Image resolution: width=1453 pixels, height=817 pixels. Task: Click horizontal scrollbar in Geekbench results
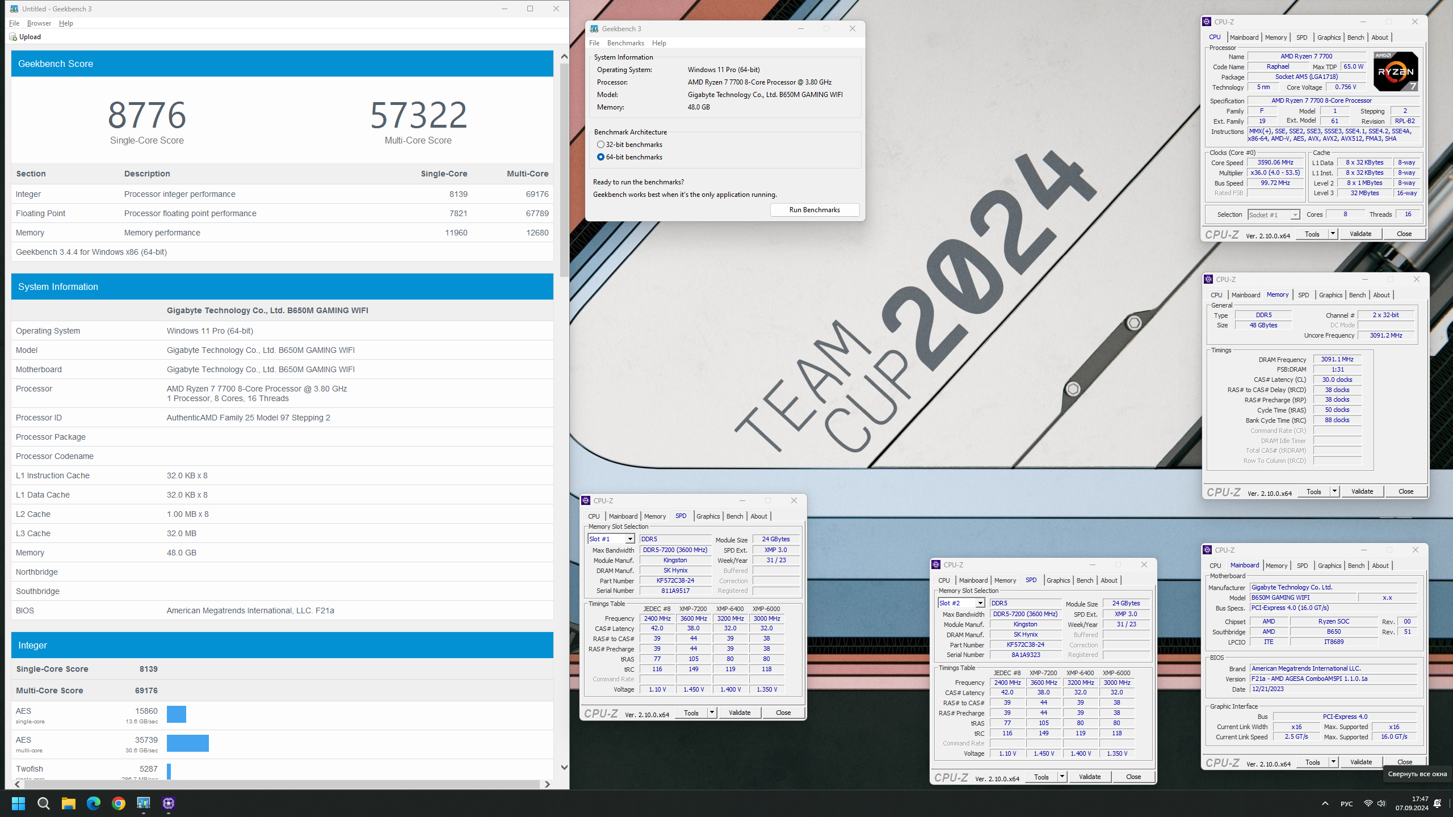282,784
